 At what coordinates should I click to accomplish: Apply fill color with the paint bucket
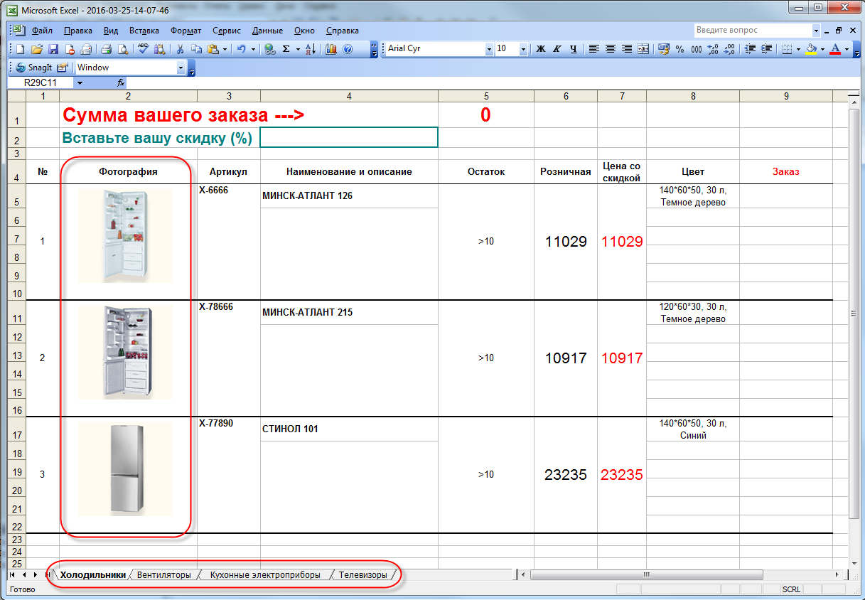[x=811, y=49]
